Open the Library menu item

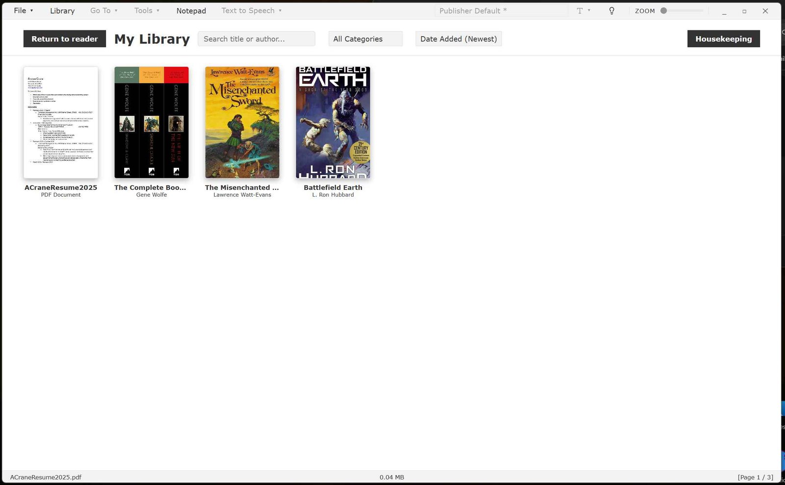click(62, 10)
